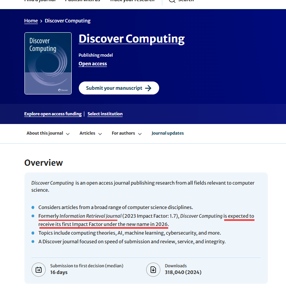
Task: Click bullet 'Topics include computing theories, AI'
Action: click(x=130, y=233)
